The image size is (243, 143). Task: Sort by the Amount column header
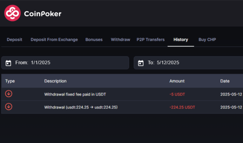tap(177, 81)
